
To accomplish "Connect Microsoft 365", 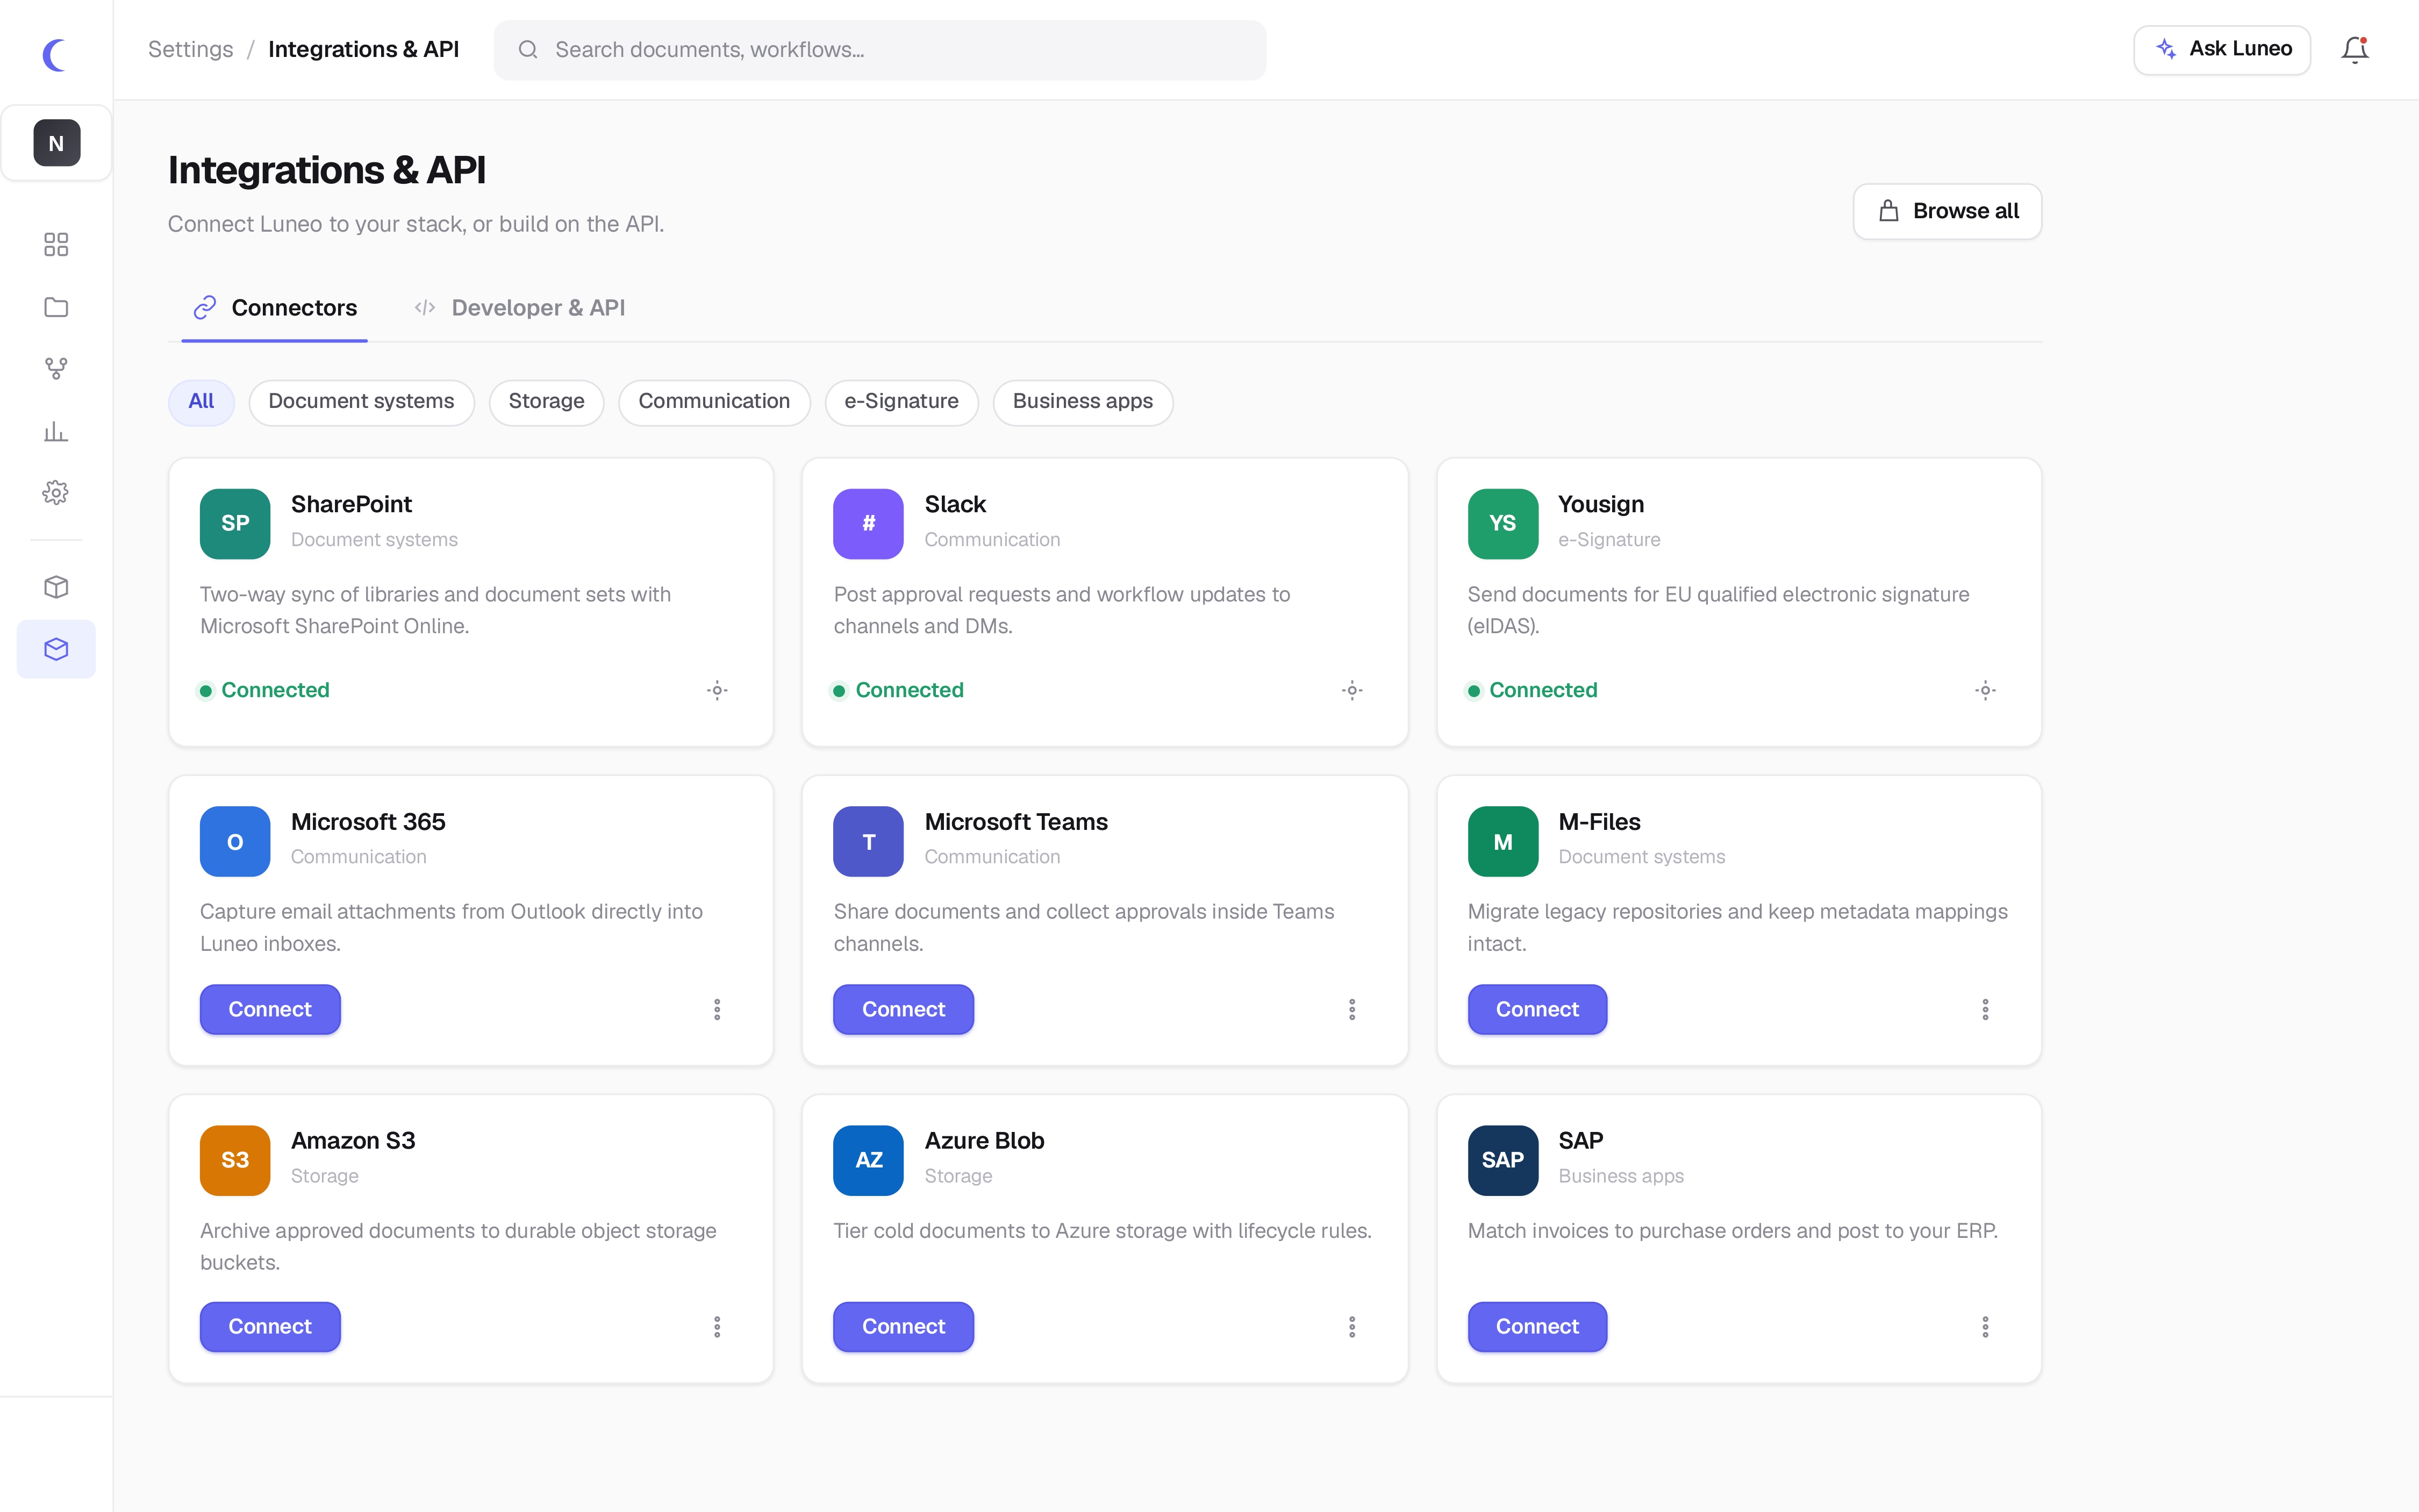I will coord(270,1009).
